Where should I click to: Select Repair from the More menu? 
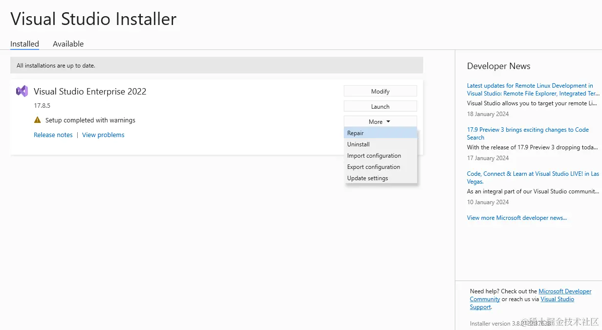click(380, 133)
